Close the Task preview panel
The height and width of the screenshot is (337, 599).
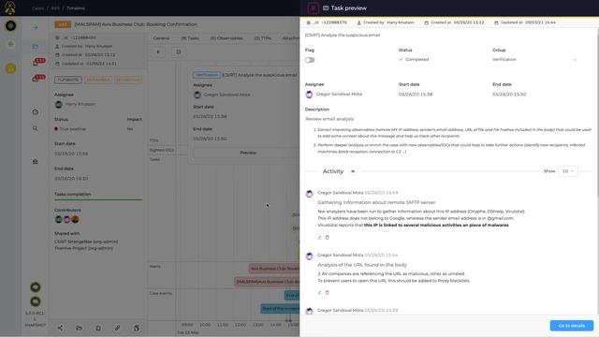(x=313, y=8)
